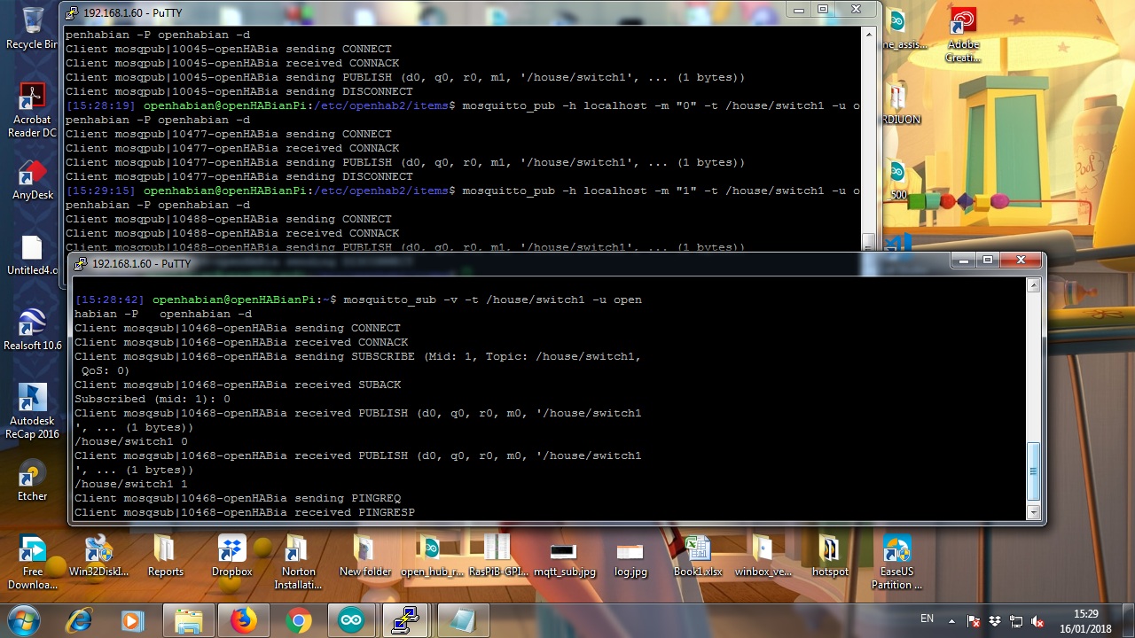Click the muted volume icon in the system tray
The width and height of the screenshot is (1135, 638).
1037,621
